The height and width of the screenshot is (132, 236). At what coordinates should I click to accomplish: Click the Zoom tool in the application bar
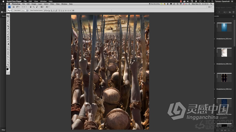tap(34, 7)
